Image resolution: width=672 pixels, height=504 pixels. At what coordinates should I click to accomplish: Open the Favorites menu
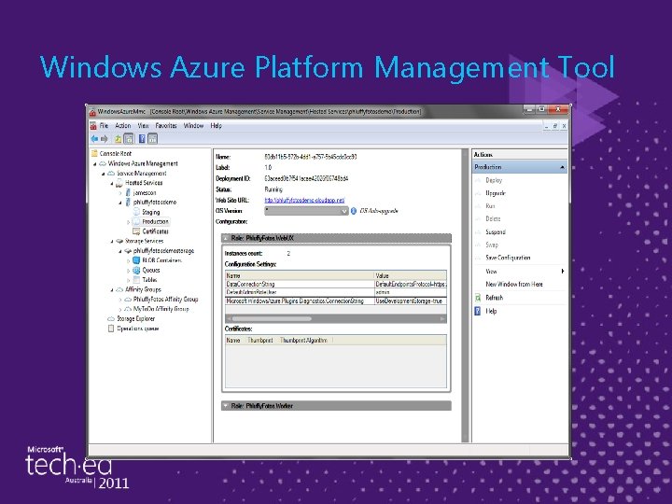(x=166, y=126)
